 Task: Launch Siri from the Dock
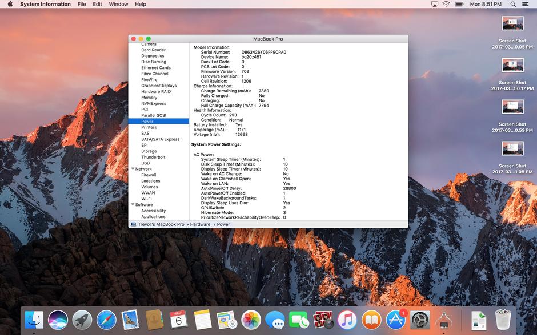pyautogui.click(x=58, y=320)
